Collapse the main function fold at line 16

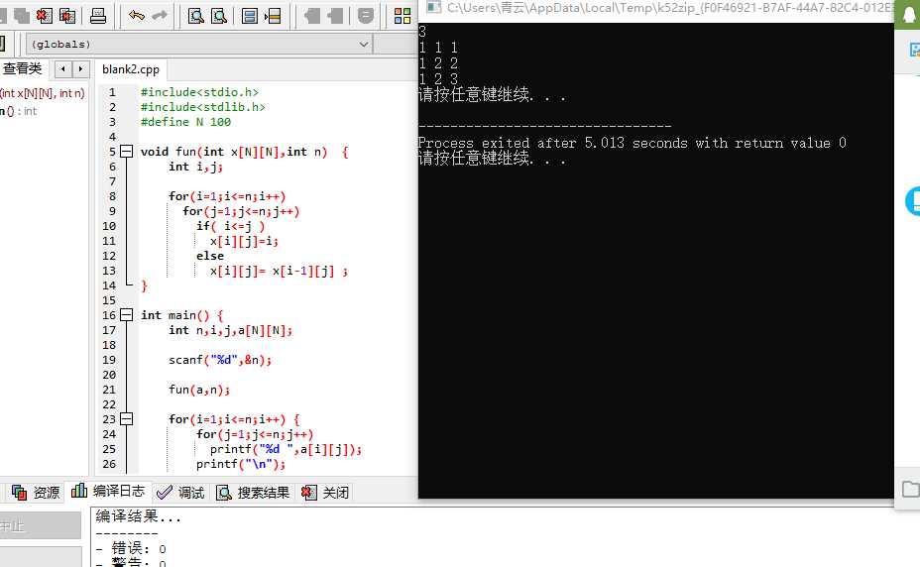(126, 315)
